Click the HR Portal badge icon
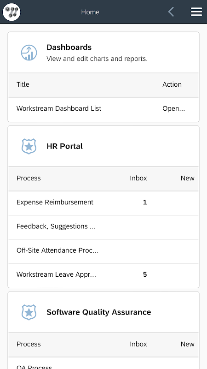 click(29, 146)
